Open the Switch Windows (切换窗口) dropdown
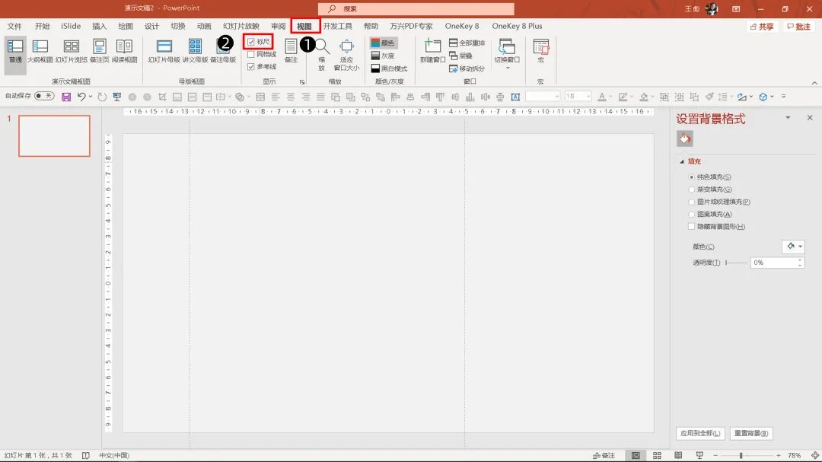Screen dimensions: 822x462 point(507,55)
